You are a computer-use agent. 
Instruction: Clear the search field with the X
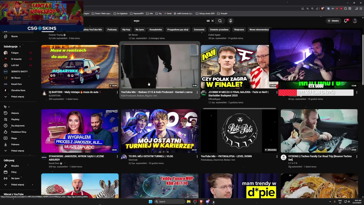pyautogui.click(x=212, y=21)
